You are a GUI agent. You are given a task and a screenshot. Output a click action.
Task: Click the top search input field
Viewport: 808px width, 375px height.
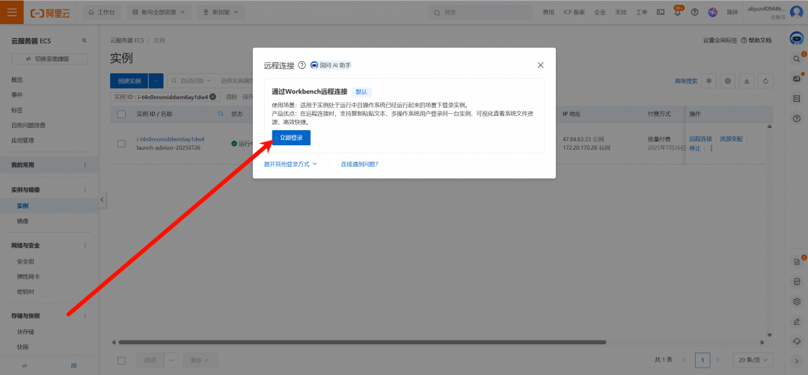pyautogui.click(x=480, y=12)
